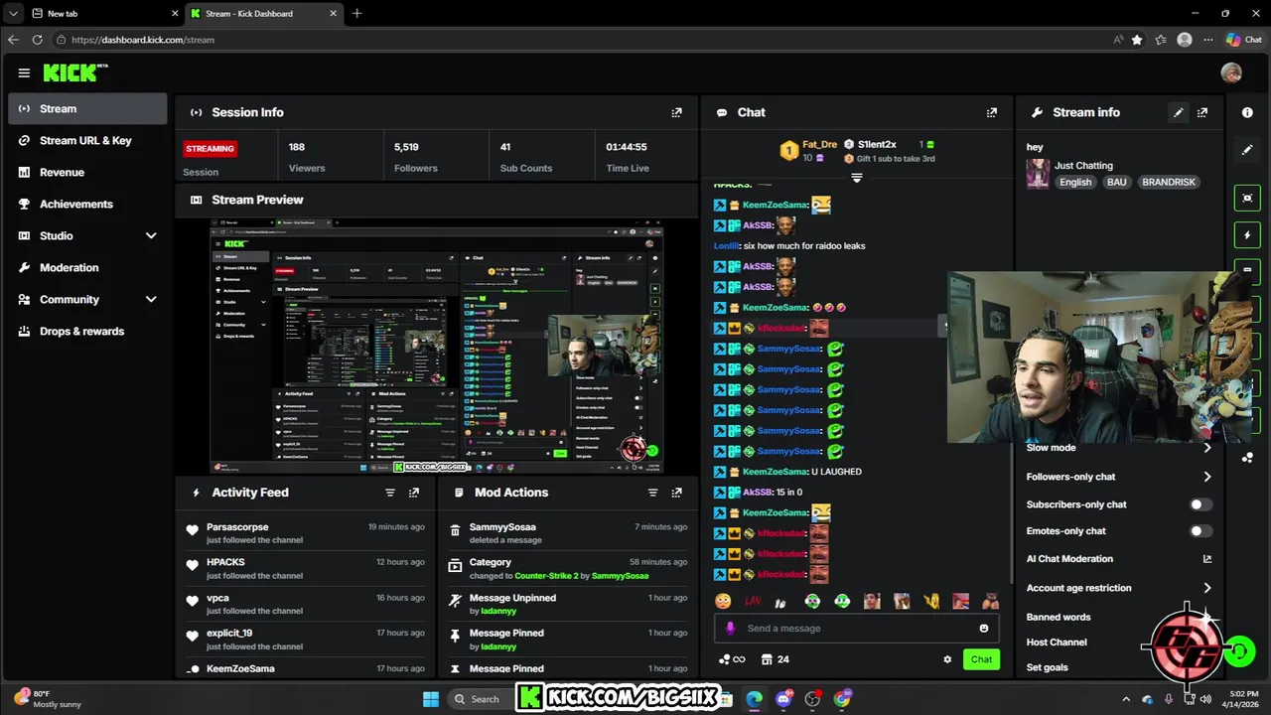Select Stream in the sidebar
The height and width of the screenshot is (715, 1271).
(x=87, y=108)
